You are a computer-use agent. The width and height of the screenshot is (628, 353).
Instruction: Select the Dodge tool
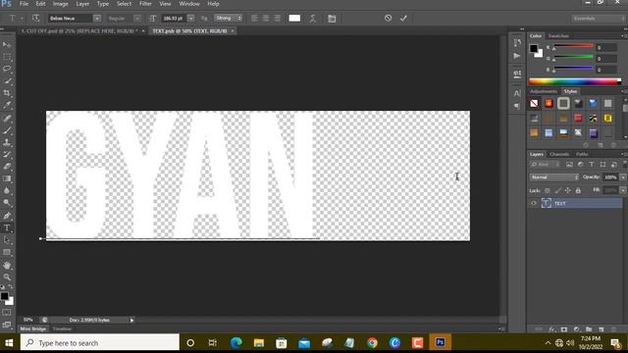click(7, 203)
